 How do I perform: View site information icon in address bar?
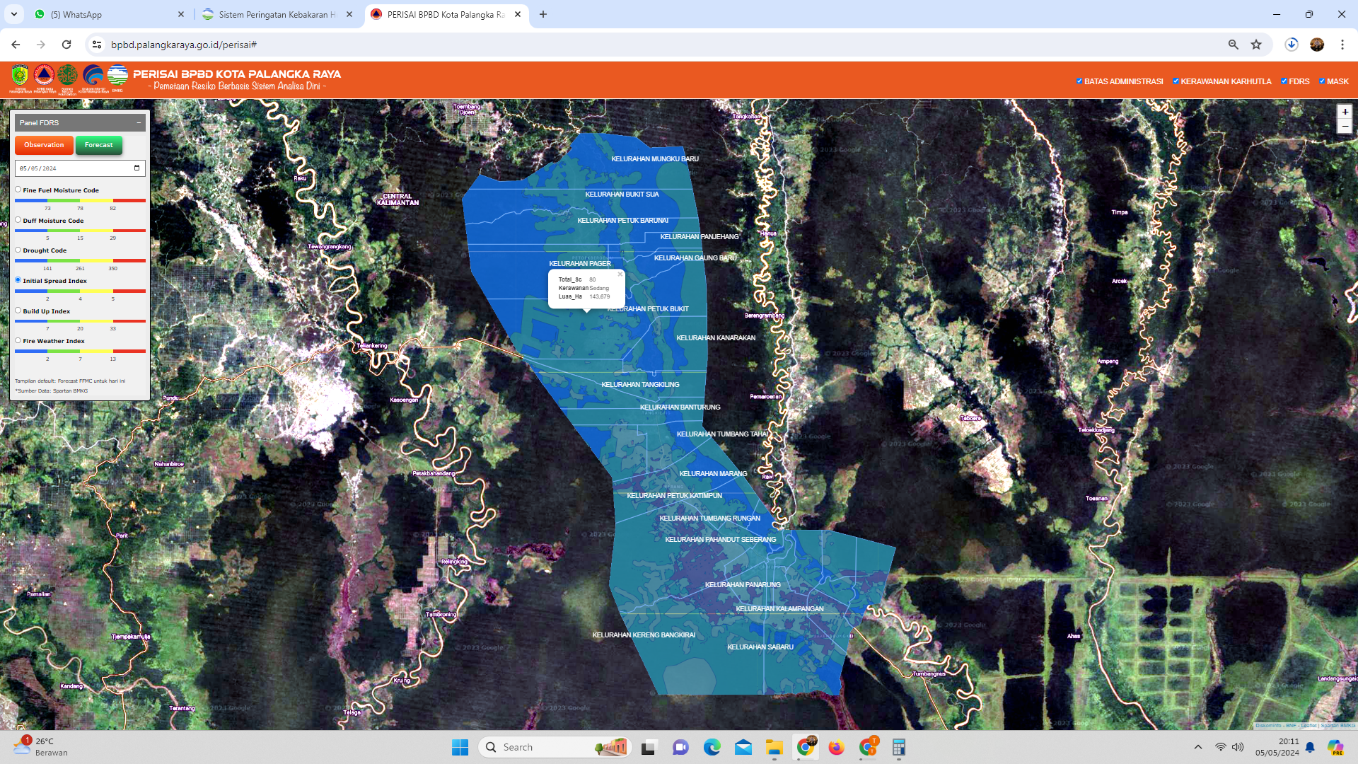(x=97, y=45)
